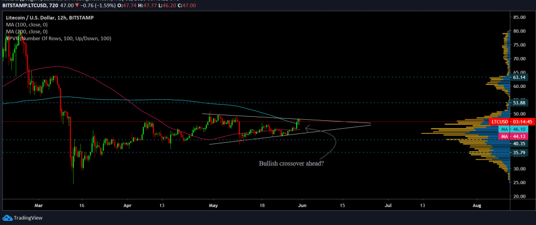
Task: Click the 20.00 price axis value
Action: tap(518, 196)
